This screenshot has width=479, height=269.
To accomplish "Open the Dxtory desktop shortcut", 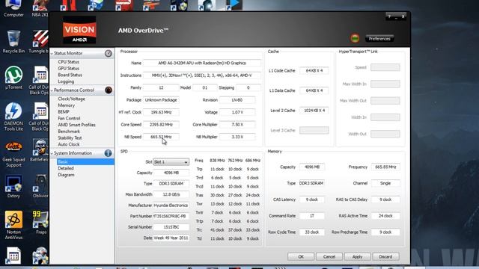I will point(13,186).
